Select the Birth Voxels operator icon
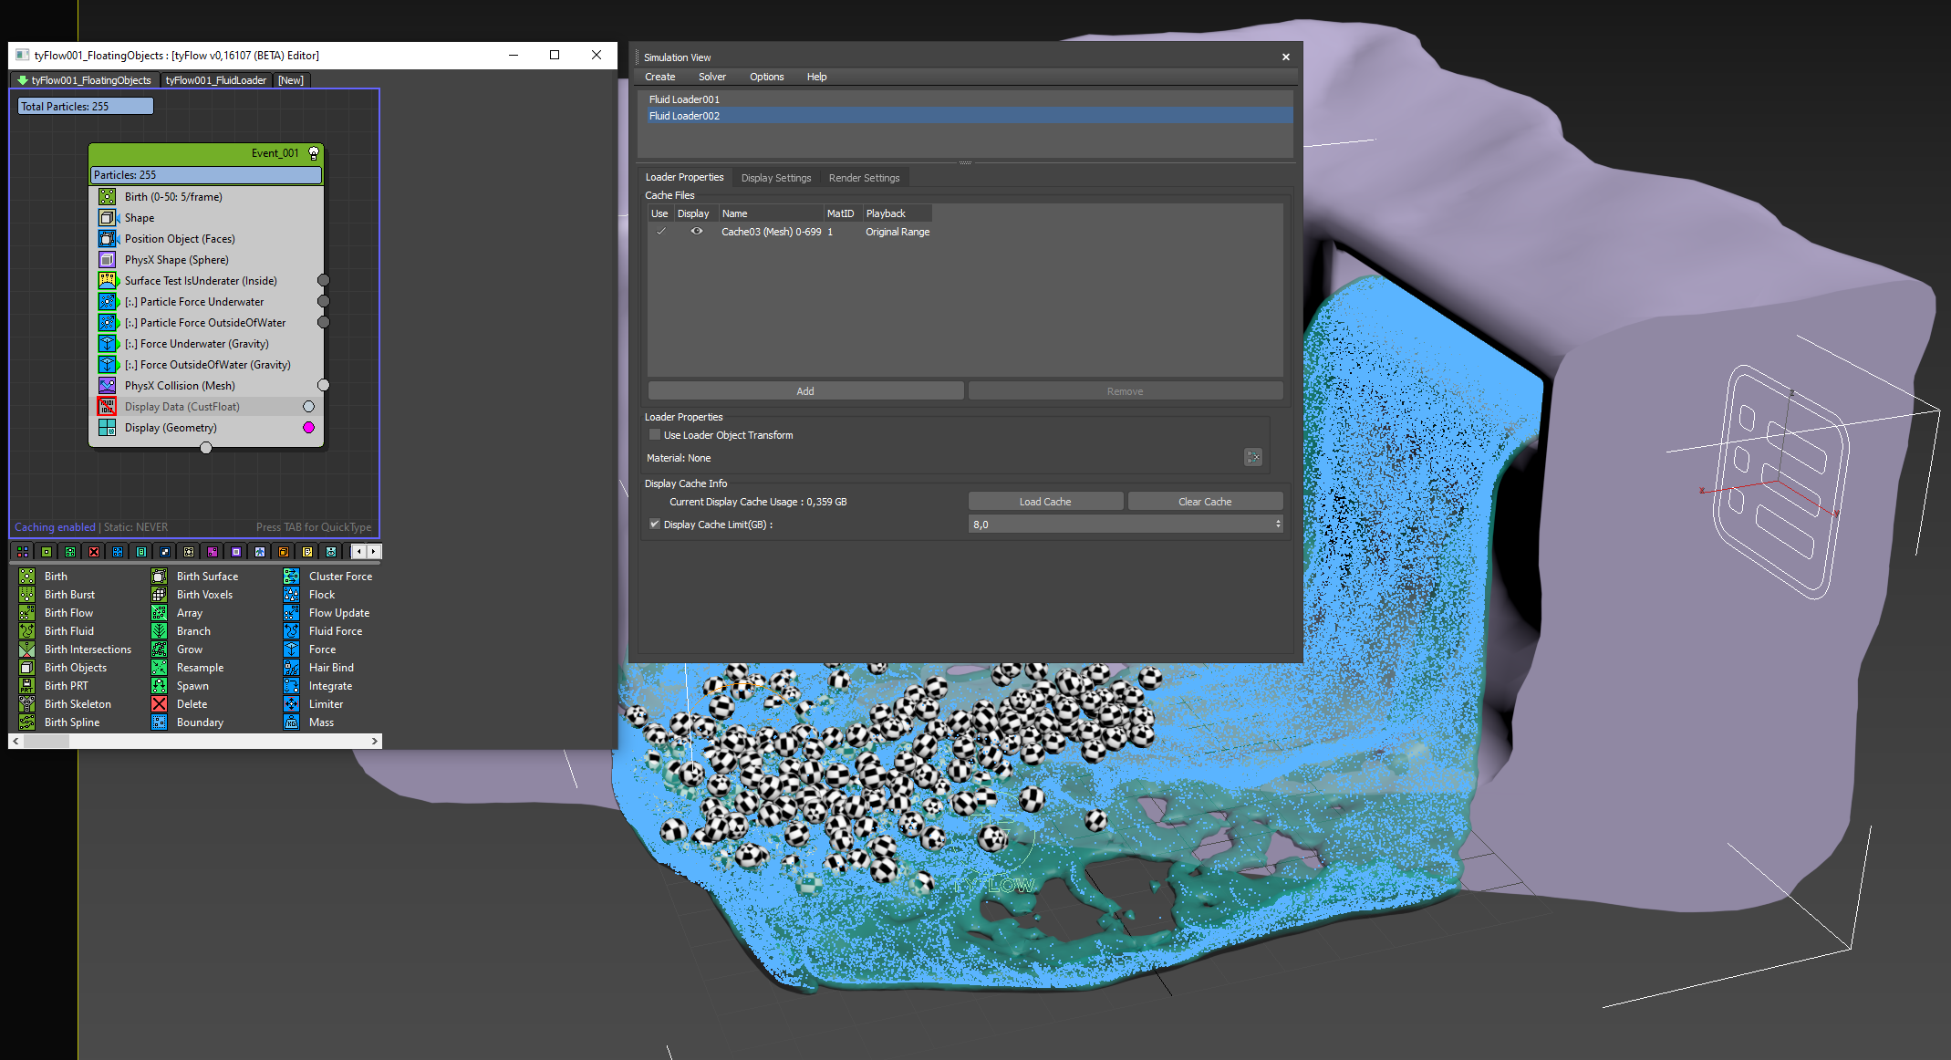This screenshot has height=1060, width=1951. click(x=159, y=595)
